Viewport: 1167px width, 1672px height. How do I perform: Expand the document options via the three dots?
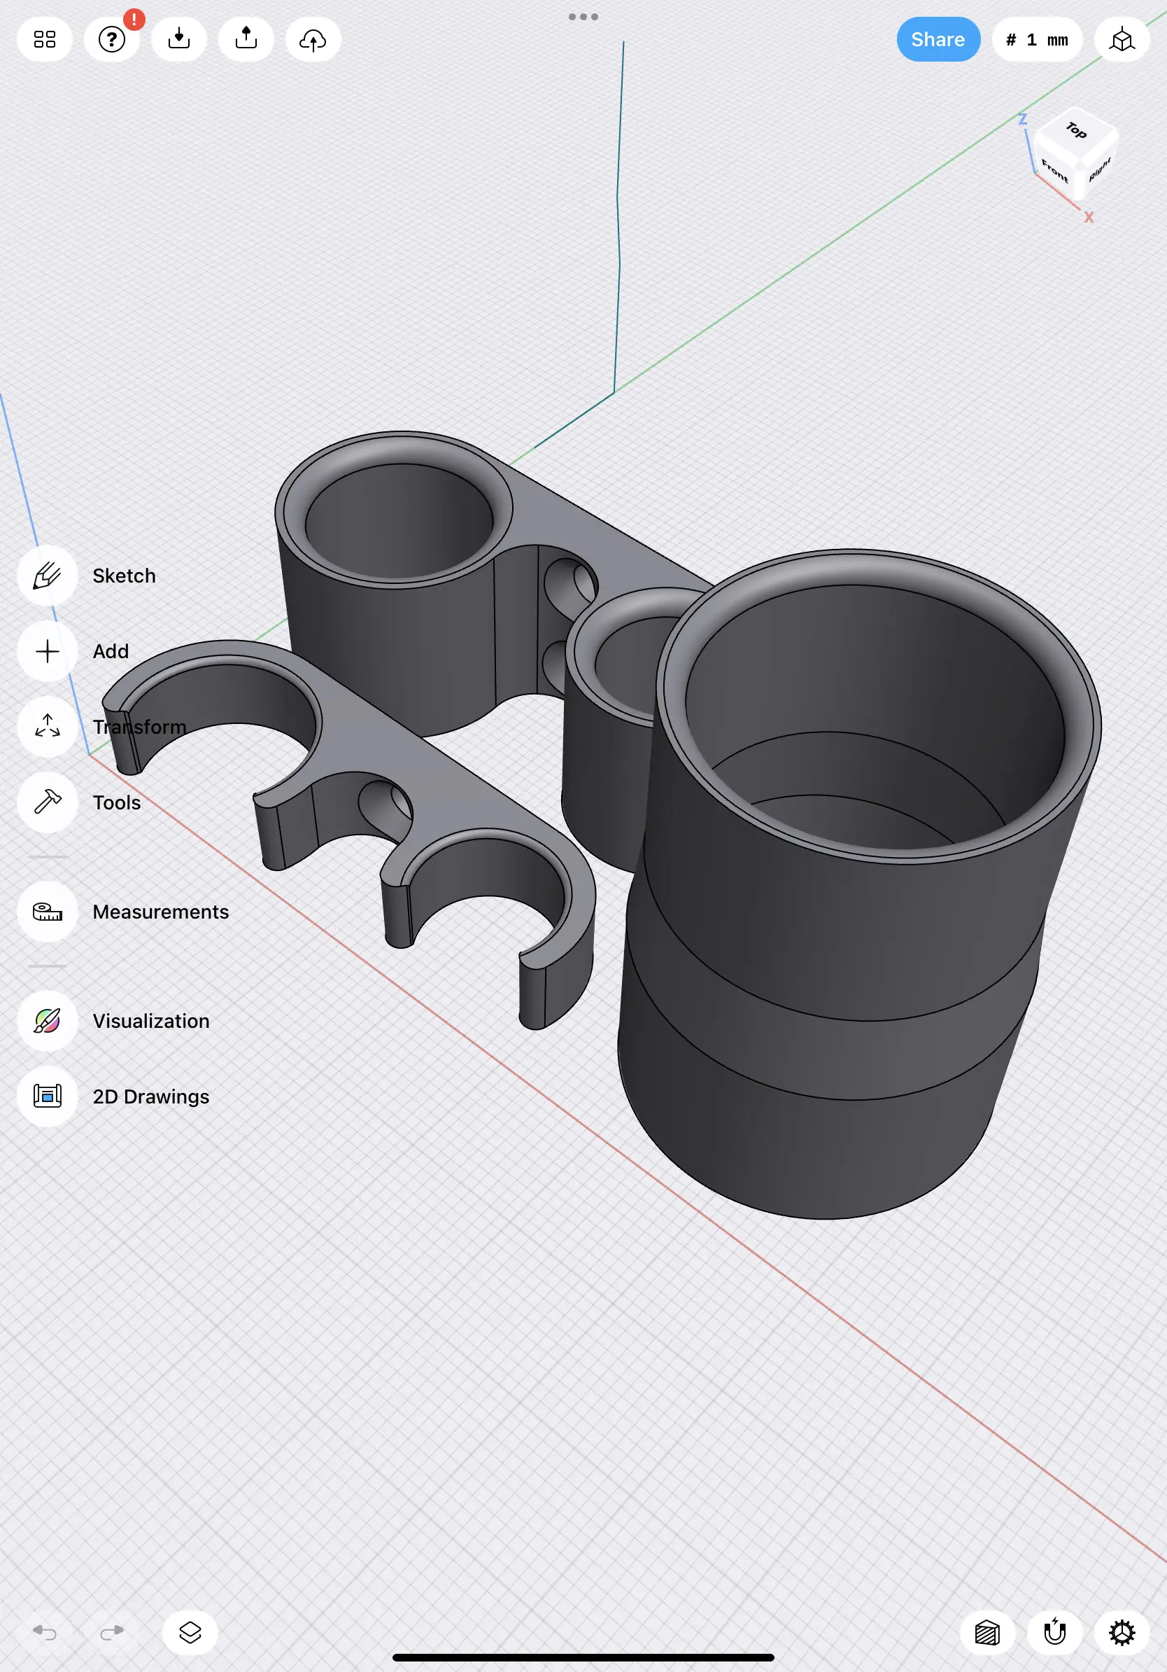coord(583,16)
